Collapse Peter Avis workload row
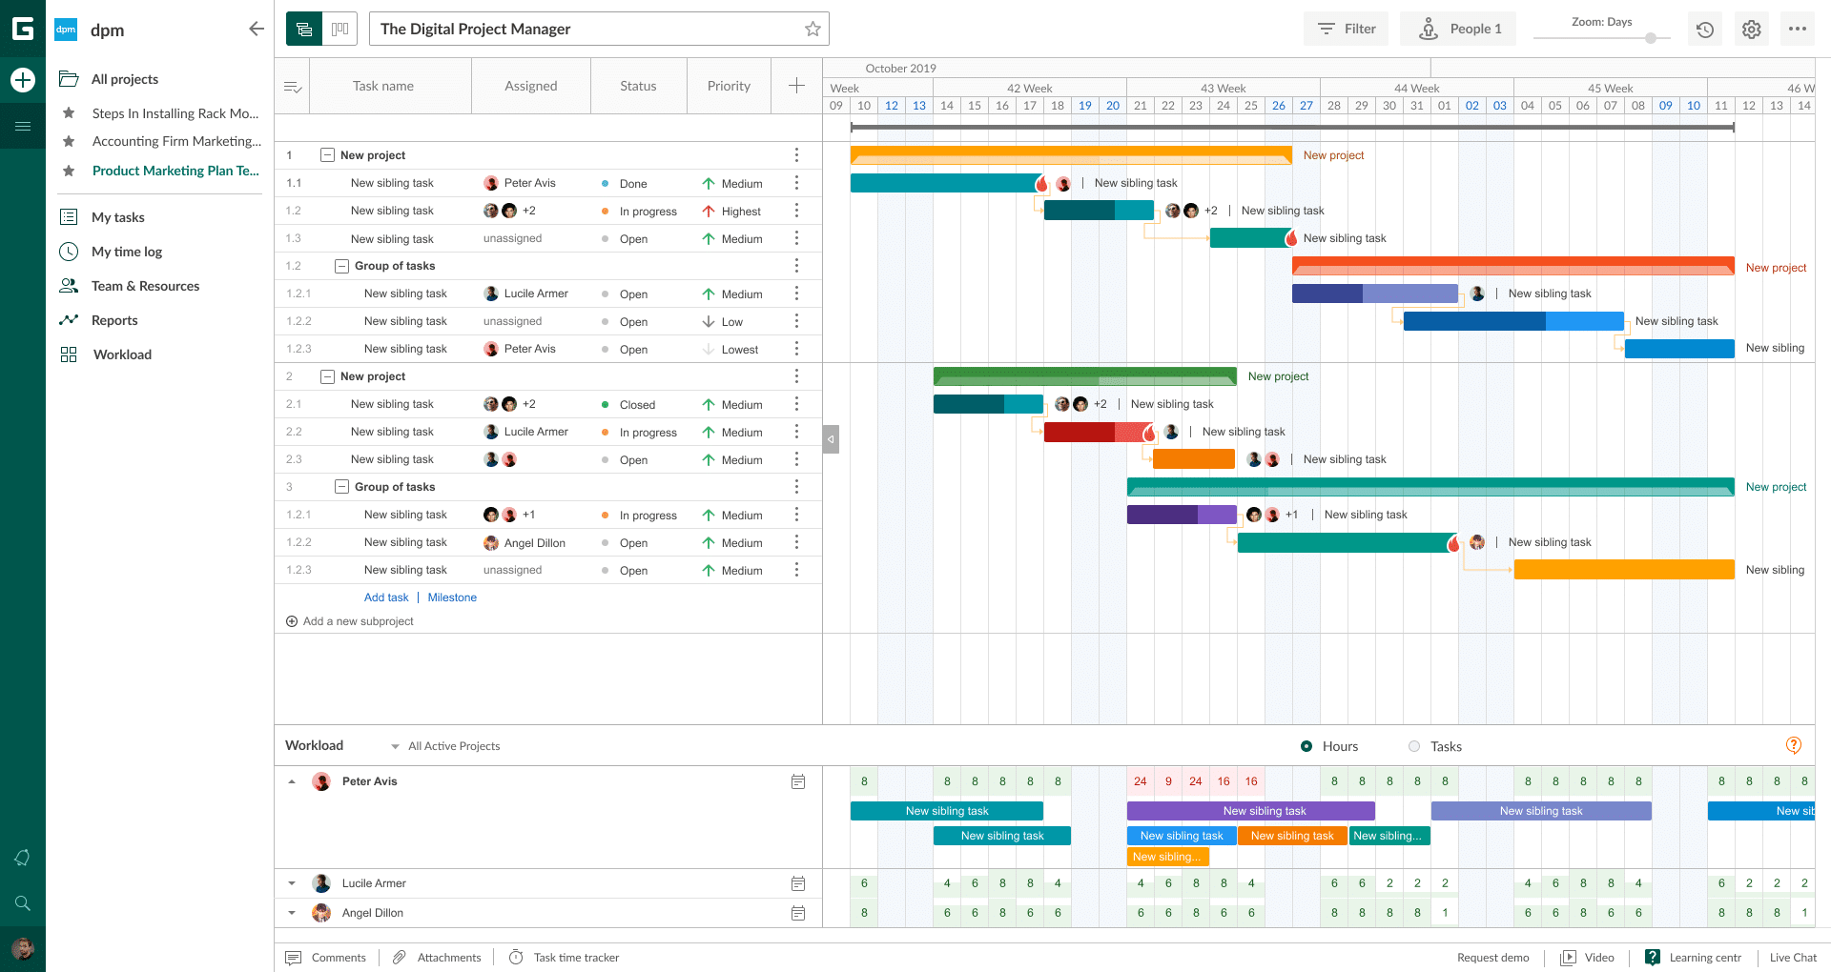The image size is (1831, 972). [x=292, y=781]
